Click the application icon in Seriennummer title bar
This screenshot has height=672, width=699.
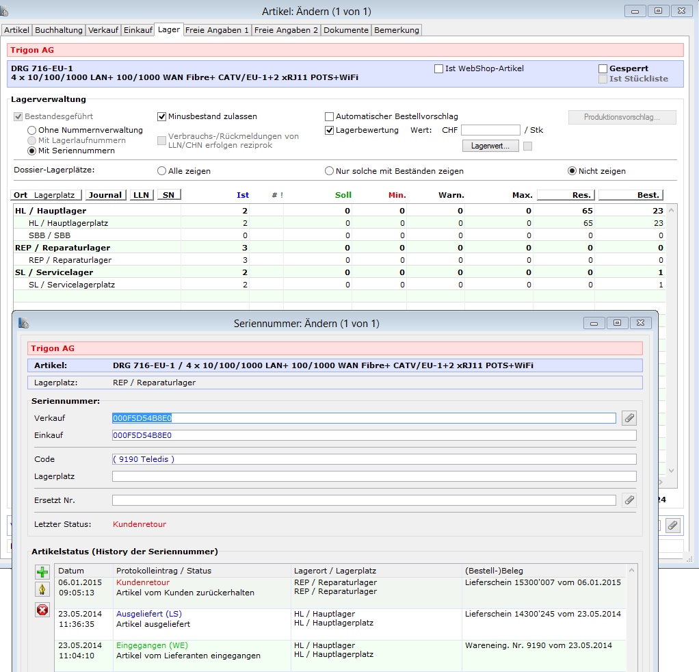pyautogui.click(x=24, y=323)
